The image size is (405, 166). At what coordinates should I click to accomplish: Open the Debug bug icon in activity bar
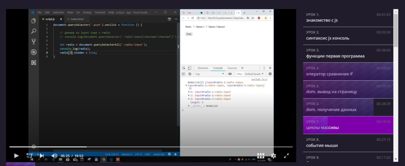click(x=34, y=52)
